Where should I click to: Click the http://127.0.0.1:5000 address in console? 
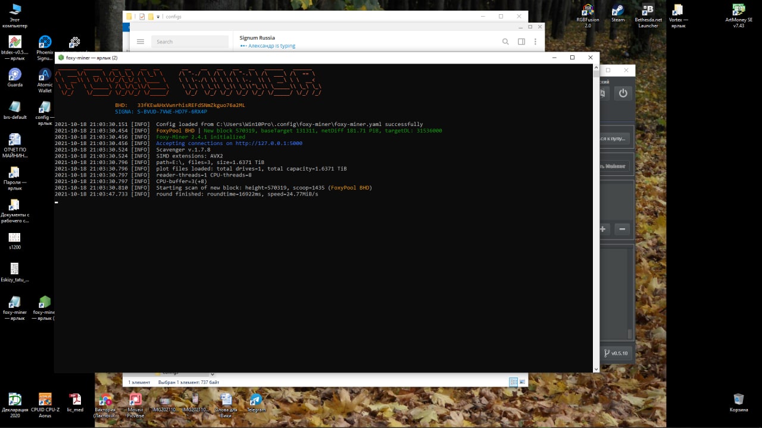(268, 143)
